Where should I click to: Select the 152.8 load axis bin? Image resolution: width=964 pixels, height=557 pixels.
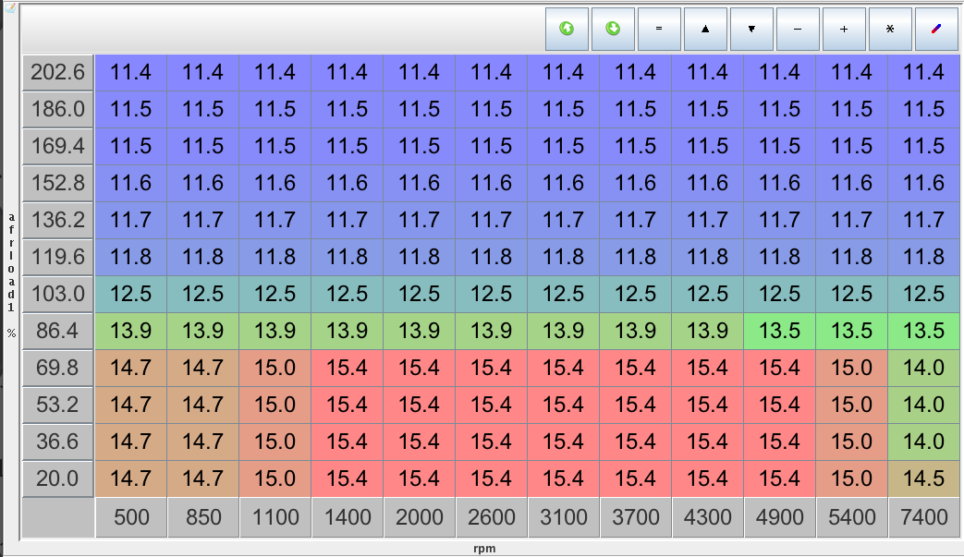(58, 183)
